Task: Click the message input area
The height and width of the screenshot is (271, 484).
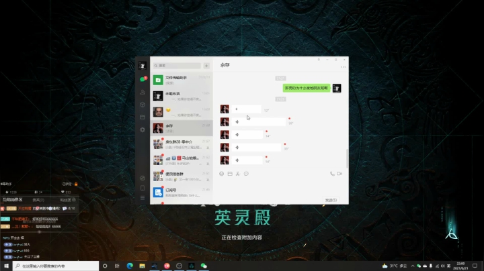Action: point(281,187)
